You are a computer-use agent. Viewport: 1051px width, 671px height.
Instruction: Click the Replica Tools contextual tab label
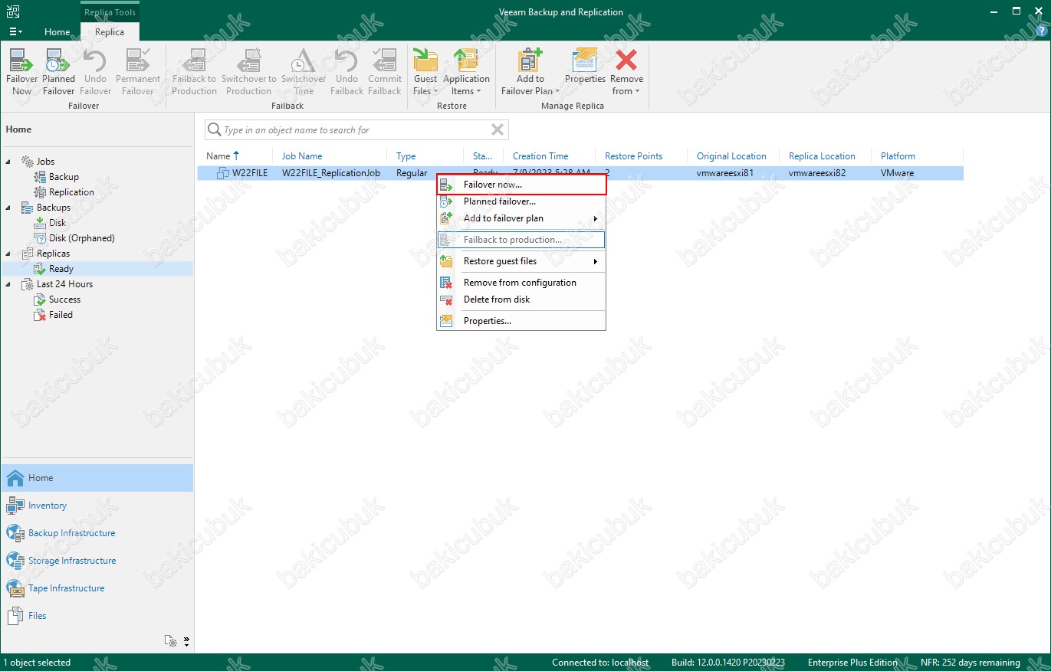(x=110, y=12)
